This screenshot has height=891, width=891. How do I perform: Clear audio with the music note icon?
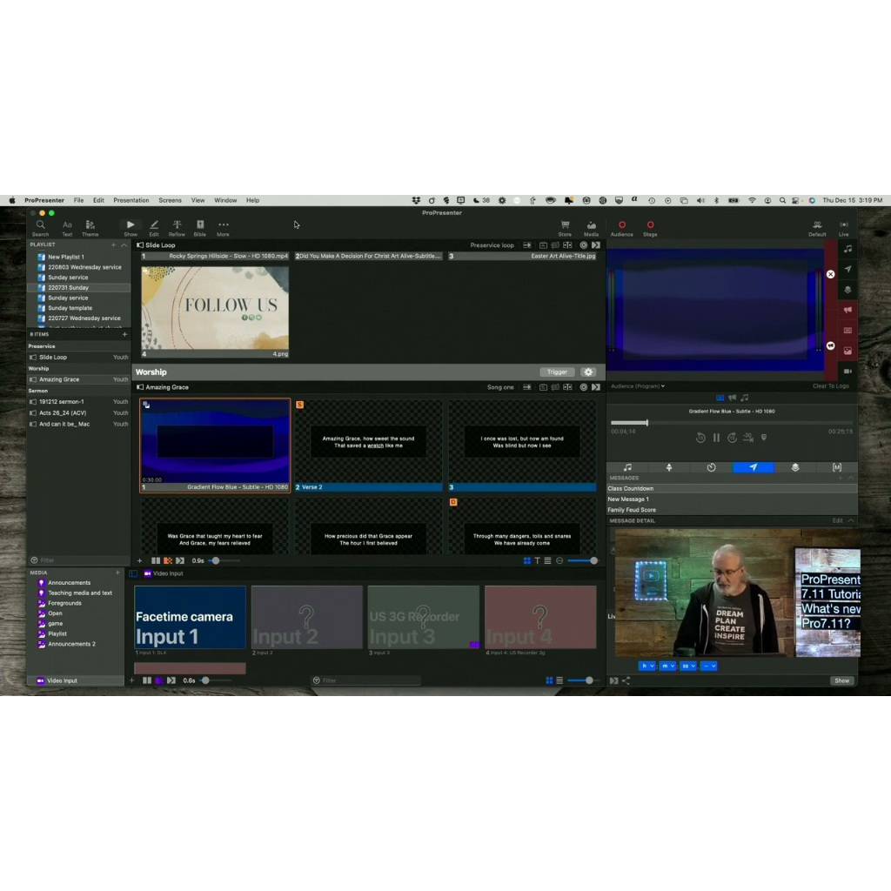click(847, 249)
